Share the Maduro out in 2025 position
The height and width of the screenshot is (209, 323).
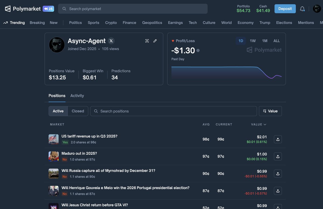(x=278, y=157)
